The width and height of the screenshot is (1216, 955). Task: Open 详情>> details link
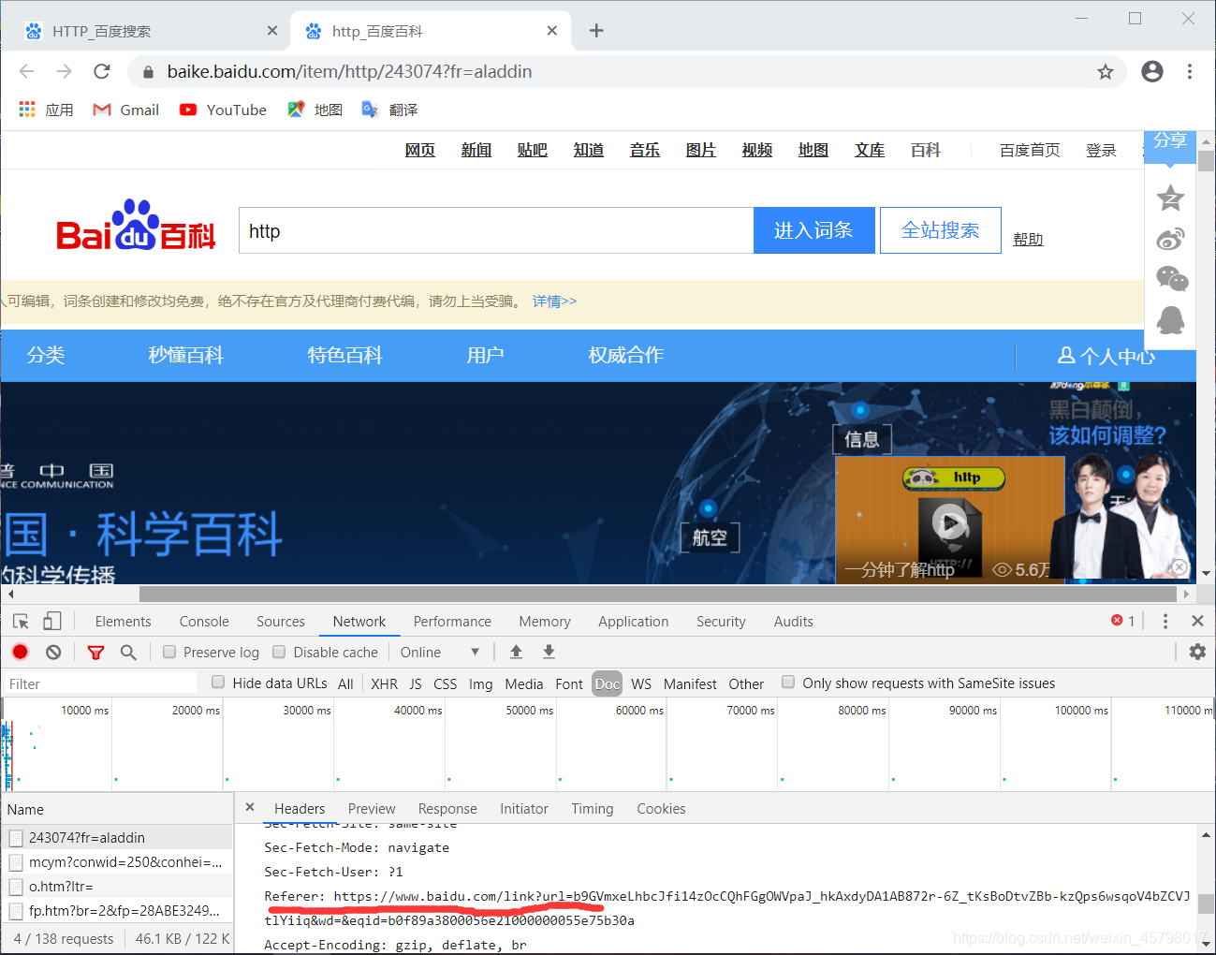pyautogui.click(x=554, y=301)
